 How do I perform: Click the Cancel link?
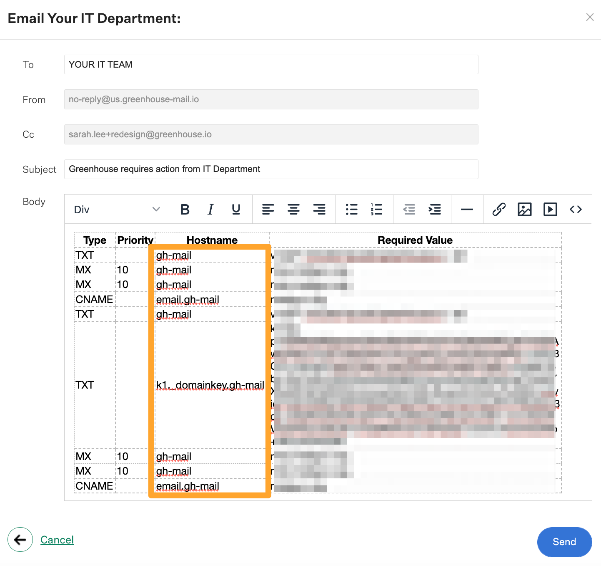[x=57, y=540]
